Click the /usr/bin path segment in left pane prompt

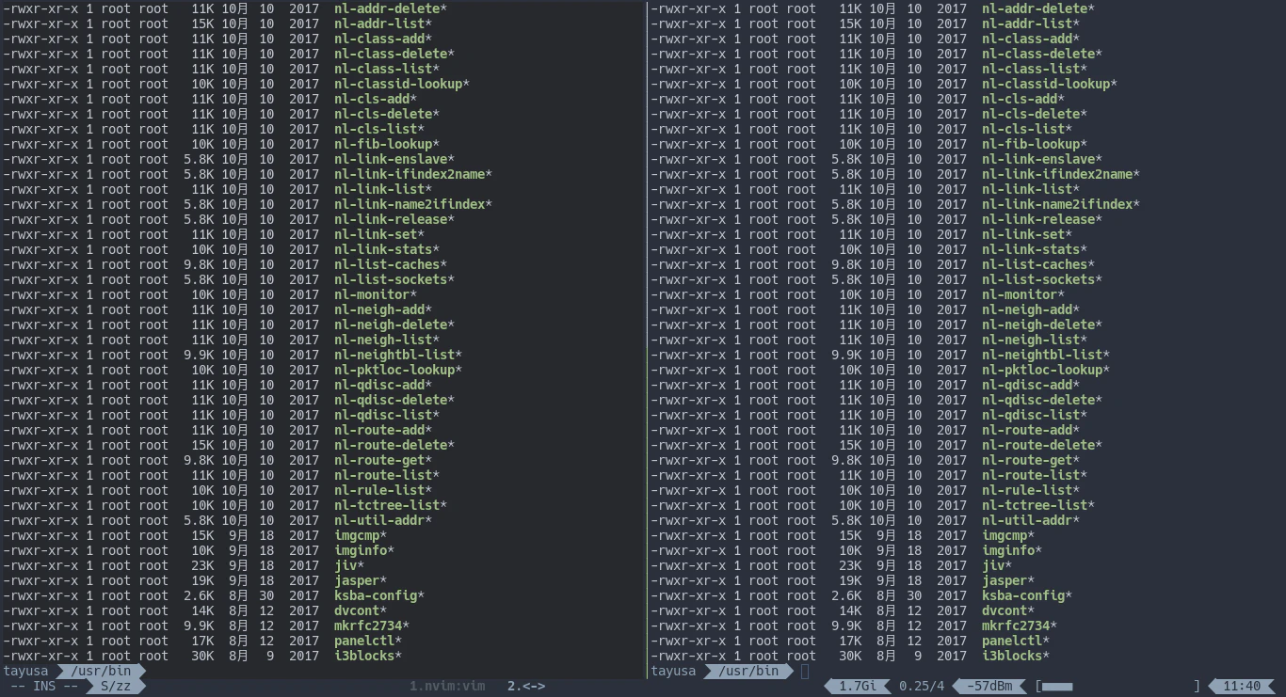(101, 671)
